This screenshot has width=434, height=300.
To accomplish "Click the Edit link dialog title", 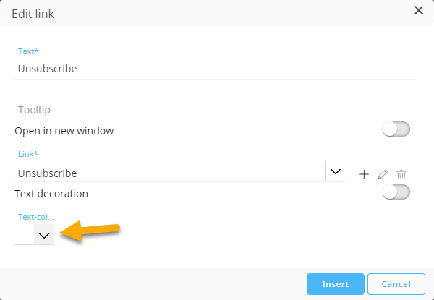I will point(33,14).
